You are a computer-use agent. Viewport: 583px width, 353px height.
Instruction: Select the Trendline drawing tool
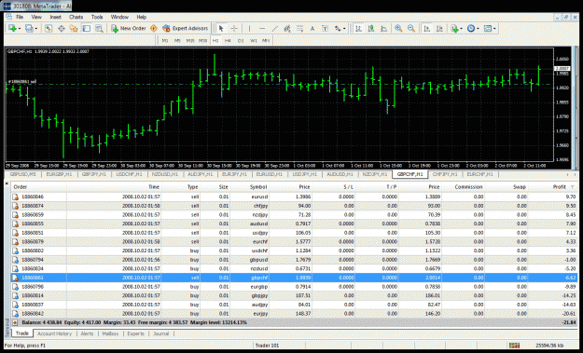point(274,28)
